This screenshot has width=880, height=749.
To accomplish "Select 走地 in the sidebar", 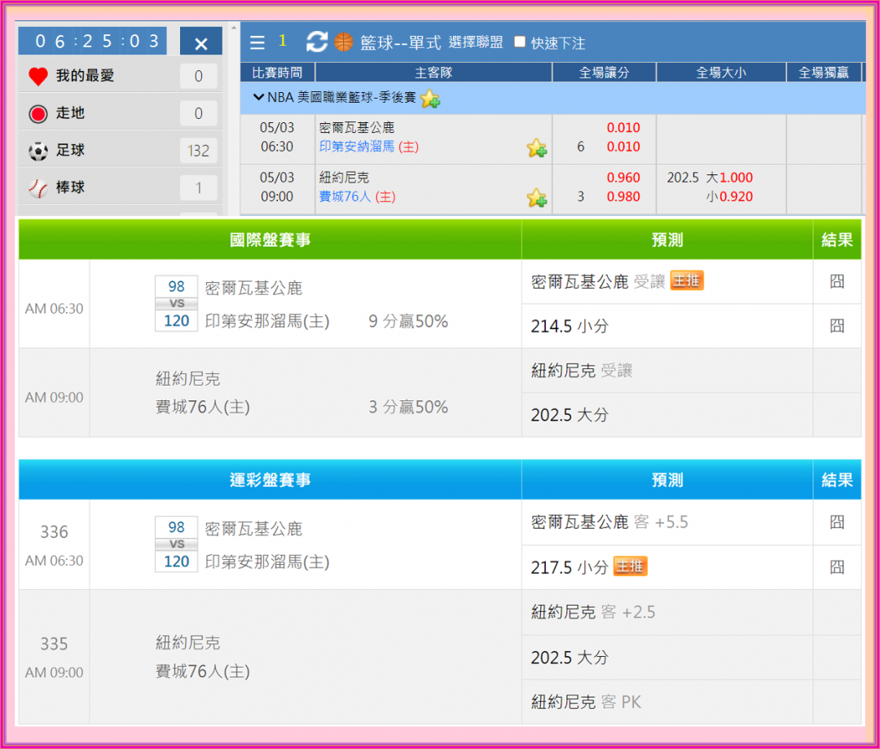I will [x=70, y=112].
